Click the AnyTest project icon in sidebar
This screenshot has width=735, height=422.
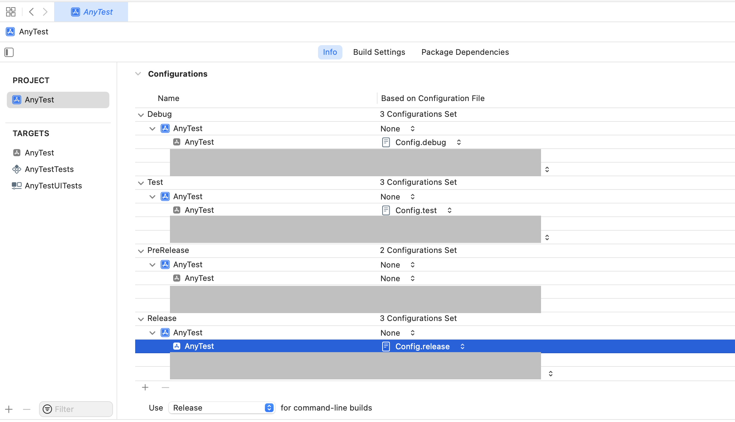[x=16, y=100]
